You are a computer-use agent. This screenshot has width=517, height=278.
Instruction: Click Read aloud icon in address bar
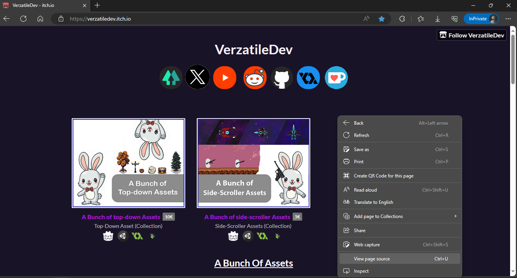[367, 19]
